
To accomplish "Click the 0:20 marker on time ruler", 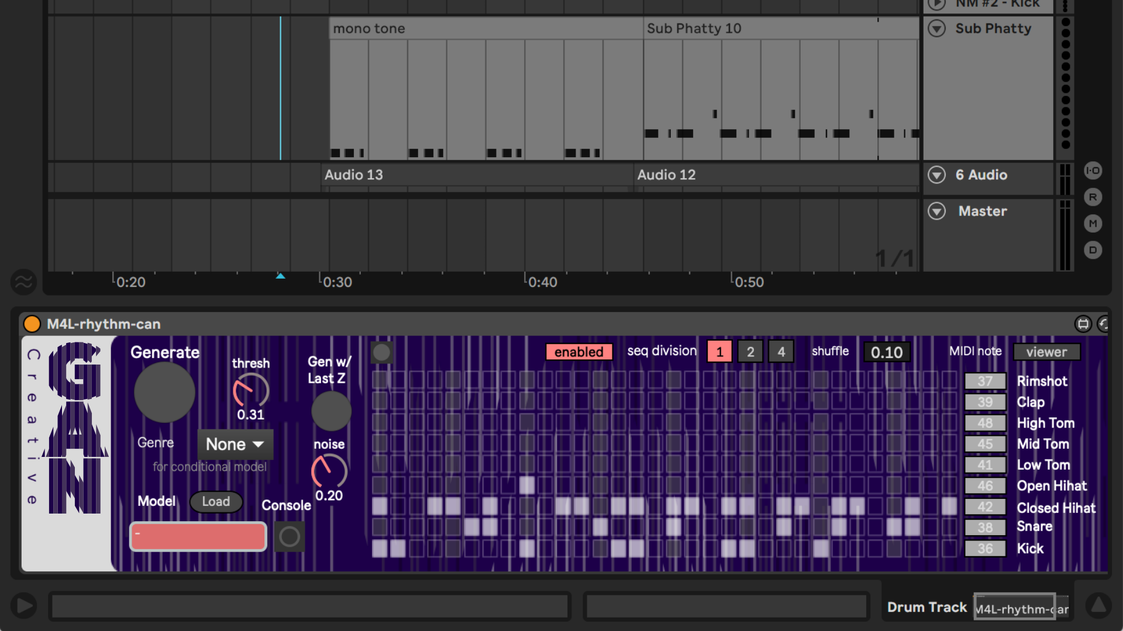I will (x=130, y=282).
